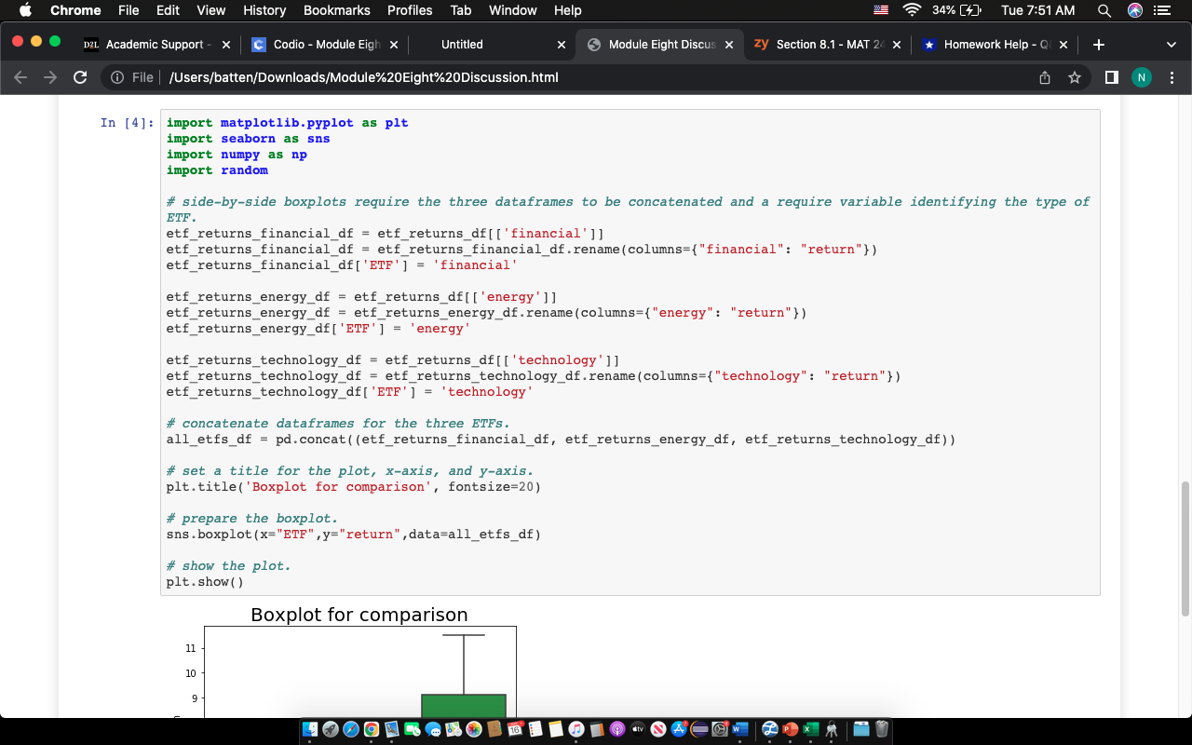Image resolution: width=1192 pixels, height=745 pixels.
Task: Toggle the bookmark star for this page
Action: click(1074, 77)
